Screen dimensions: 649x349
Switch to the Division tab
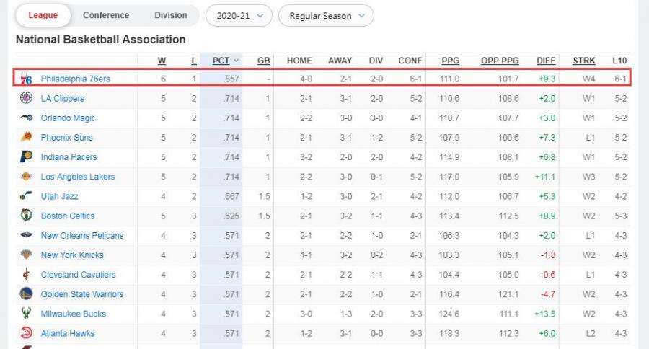click(170, 15)
